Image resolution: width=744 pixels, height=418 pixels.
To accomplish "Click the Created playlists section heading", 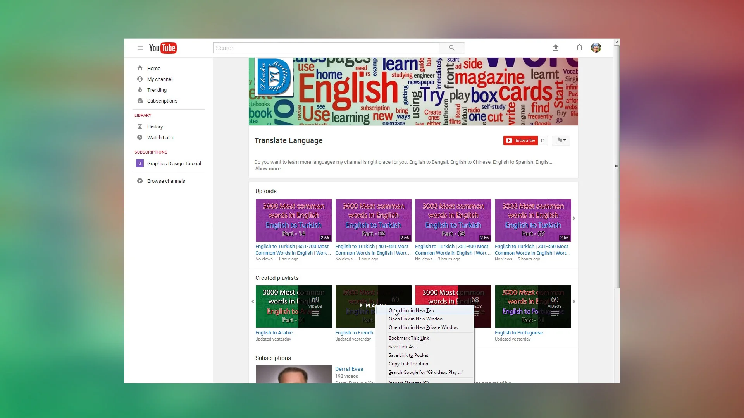I will click(277, 278).
